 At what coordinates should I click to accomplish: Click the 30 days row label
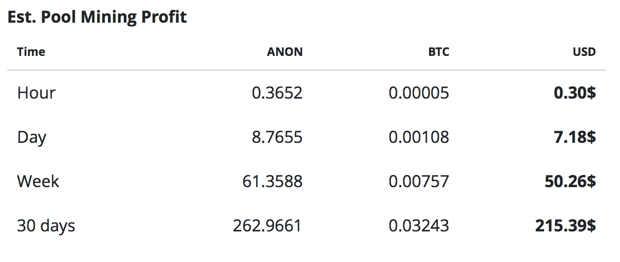click(46, 226)
